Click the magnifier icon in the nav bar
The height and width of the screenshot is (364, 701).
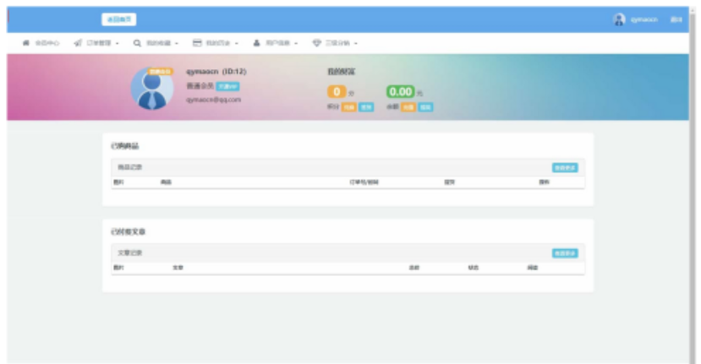(137, 42)
